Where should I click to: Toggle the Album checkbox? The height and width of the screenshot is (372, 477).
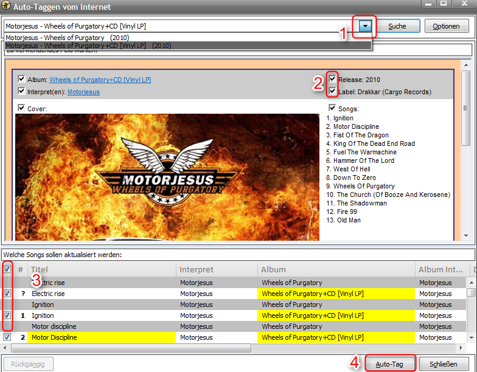tap(21, 79)
